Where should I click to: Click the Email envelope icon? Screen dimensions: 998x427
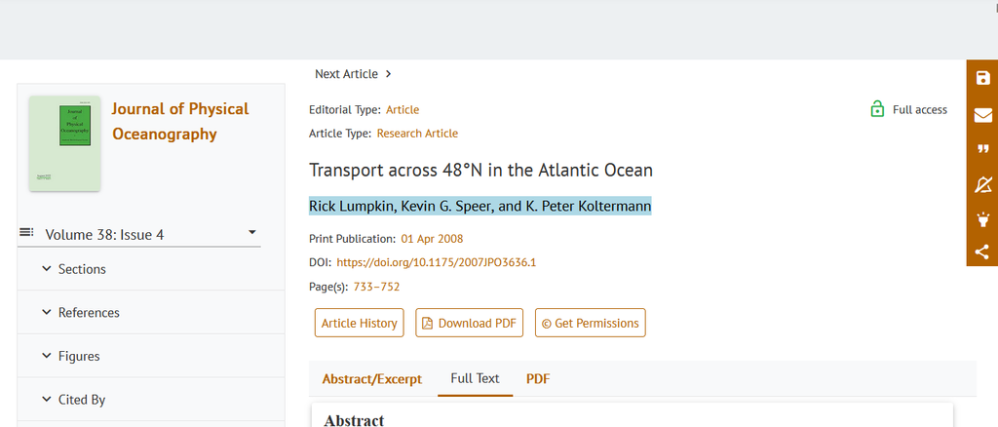click(982, 114)
